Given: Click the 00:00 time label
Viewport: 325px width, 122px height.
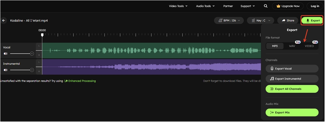Looking at the screenshot, I should [42, 30].
